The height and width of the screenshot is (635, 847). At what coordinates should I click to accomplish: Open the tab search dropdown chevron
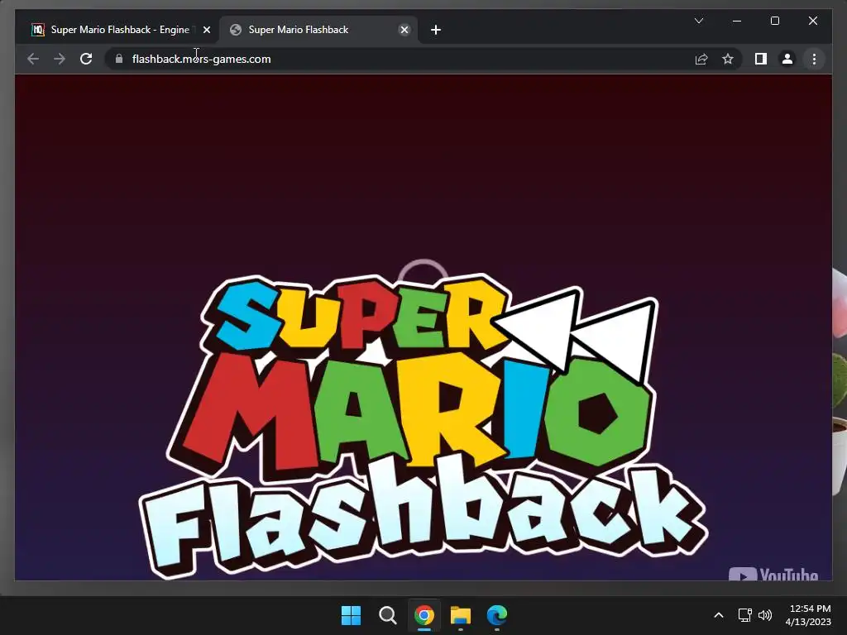(x=698, y=21)
